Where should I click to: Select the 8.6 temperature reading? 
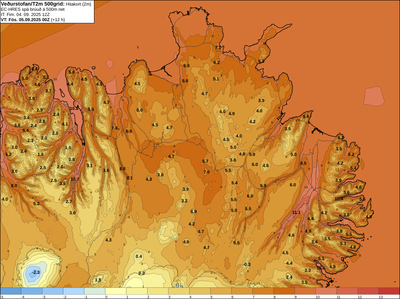122,169
